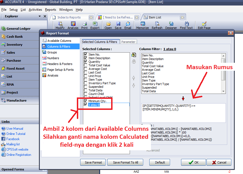Screen dimensions: 243x174
Task: Check the Unit Price checkbox
Action: click(x=85, y=76)
